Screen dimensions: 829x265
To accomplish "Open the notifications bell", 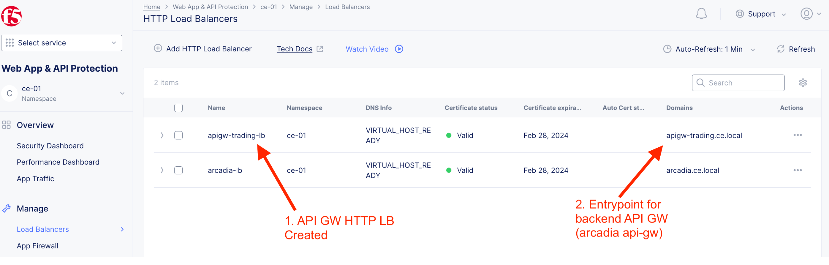I will pyautogui.click(x=701, y=14).
